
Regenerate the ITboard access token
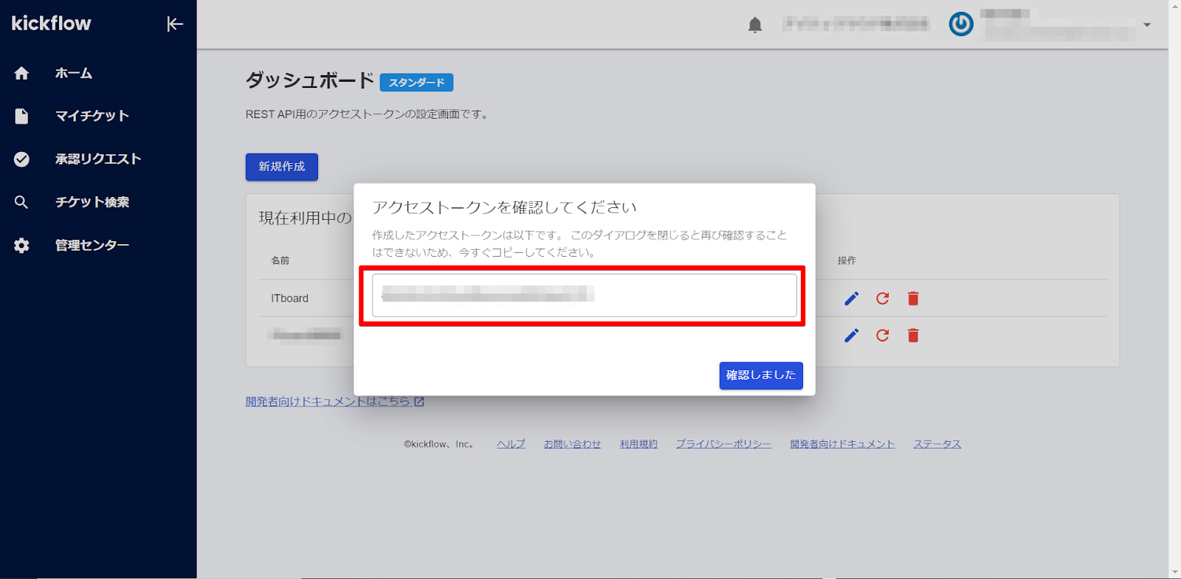coord(882,299)
